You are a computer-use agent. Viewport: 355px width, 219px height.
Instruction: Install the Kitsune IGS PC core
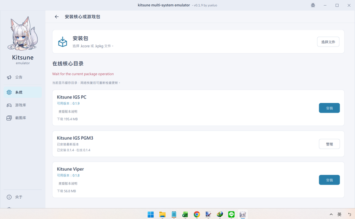tap(329, 108)
